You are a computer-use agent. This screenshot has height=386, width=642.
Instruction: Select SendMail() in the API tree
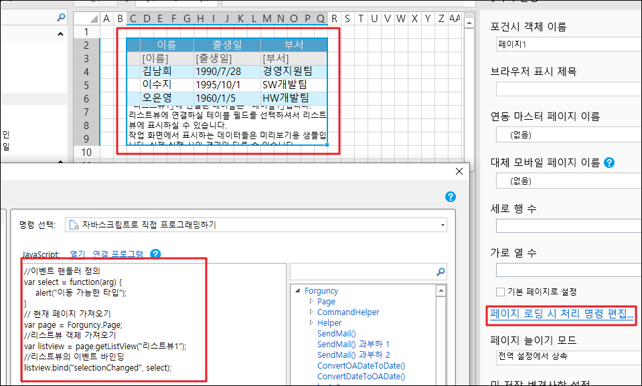(336, 333)
